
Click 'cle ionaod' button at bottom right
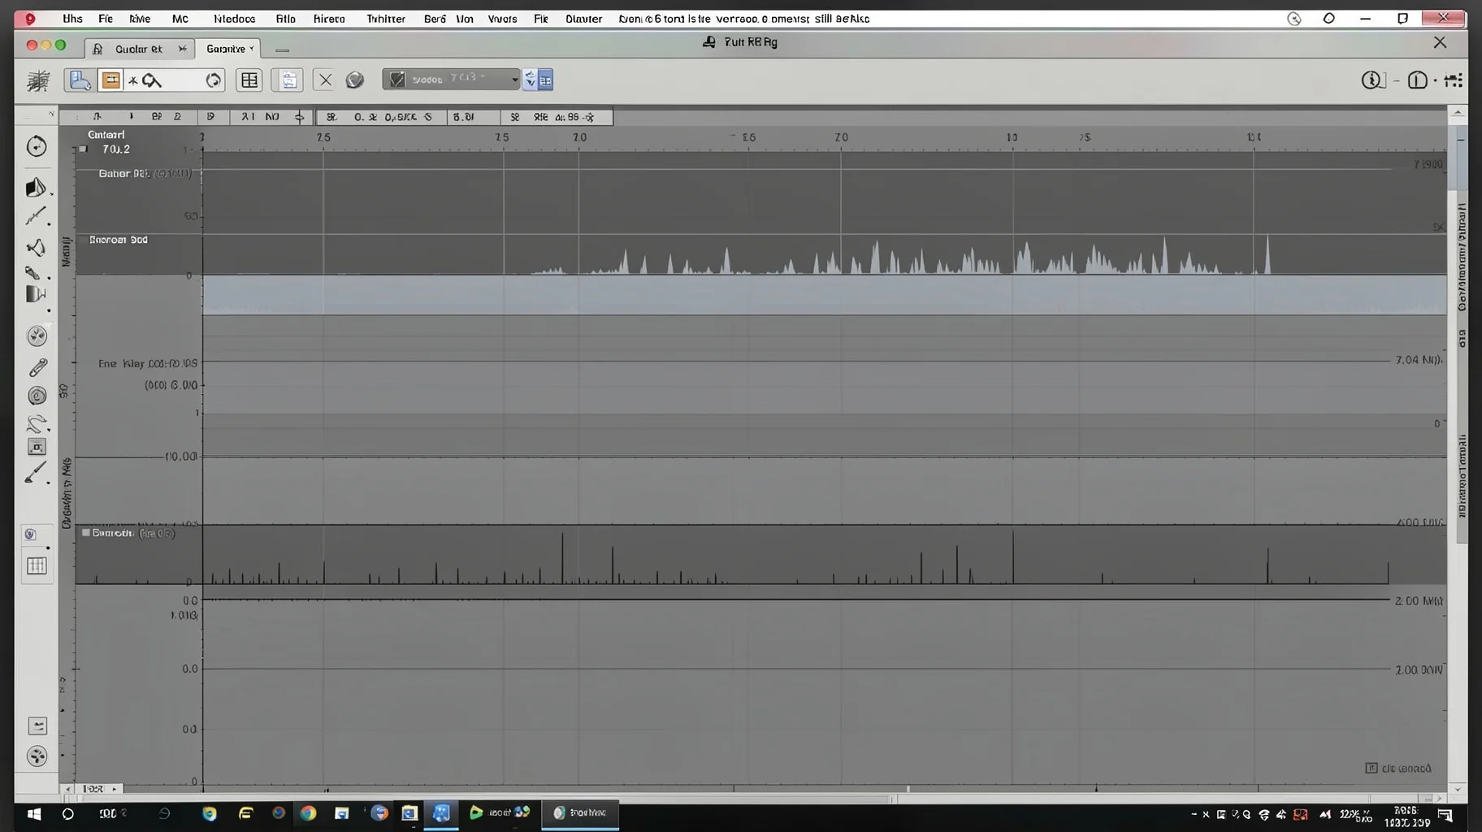coord(1398,768)
